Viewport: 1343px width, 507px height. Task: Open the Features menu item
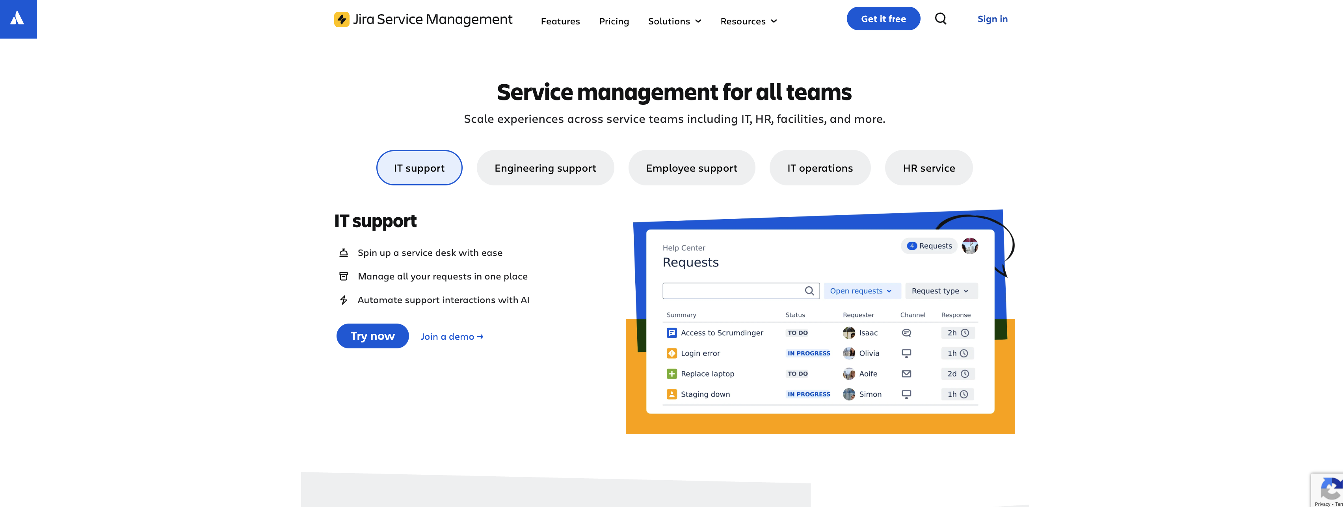pyautogui.click(x=560, y=21)
